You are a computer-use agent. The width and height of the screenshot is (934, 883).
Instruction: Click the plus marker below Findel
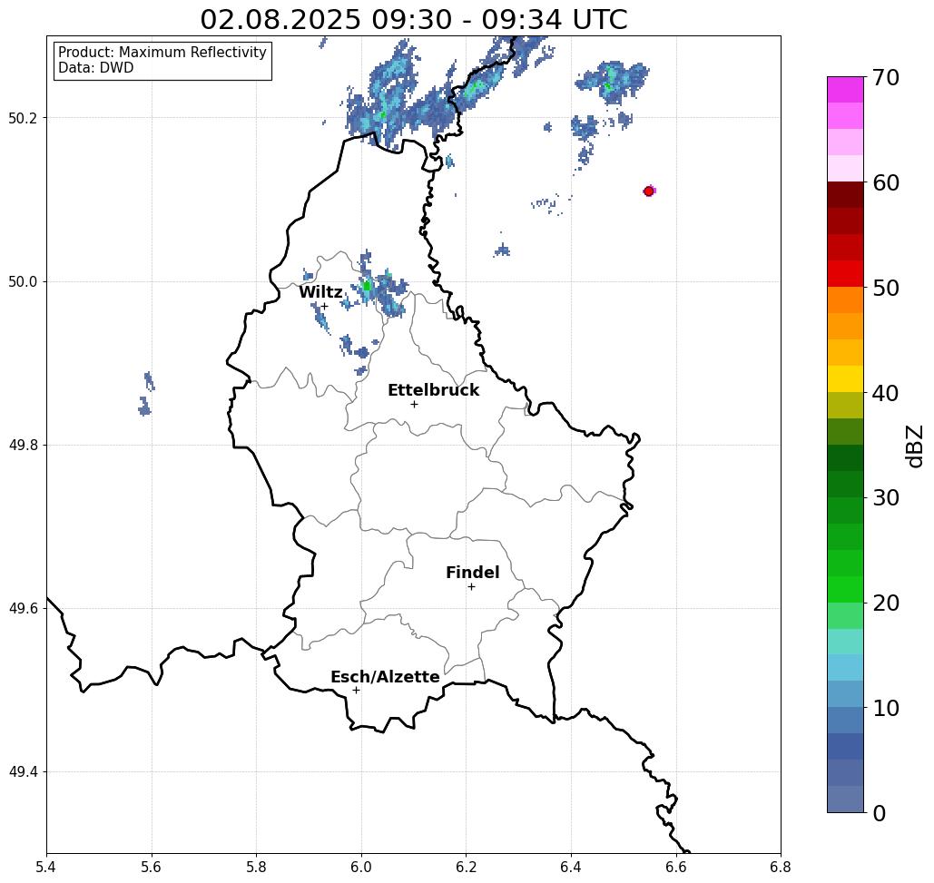pyautogui.click(x=471, y=586)
